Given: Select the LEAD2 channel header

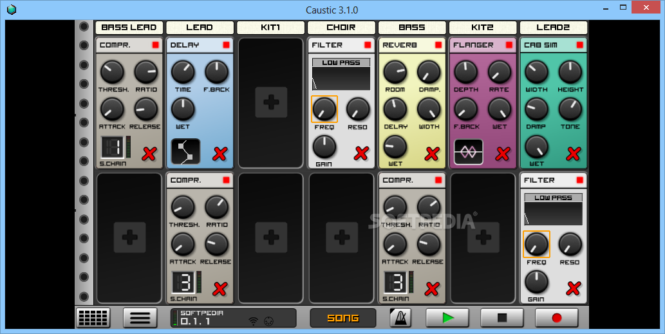Looking at the screenshot, I should coord(554,28).
